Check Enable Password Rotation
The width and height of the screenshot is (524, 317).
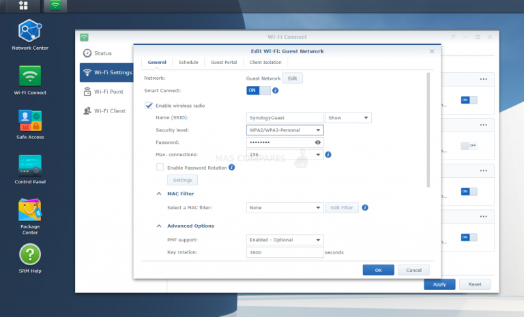pos(160,167)
